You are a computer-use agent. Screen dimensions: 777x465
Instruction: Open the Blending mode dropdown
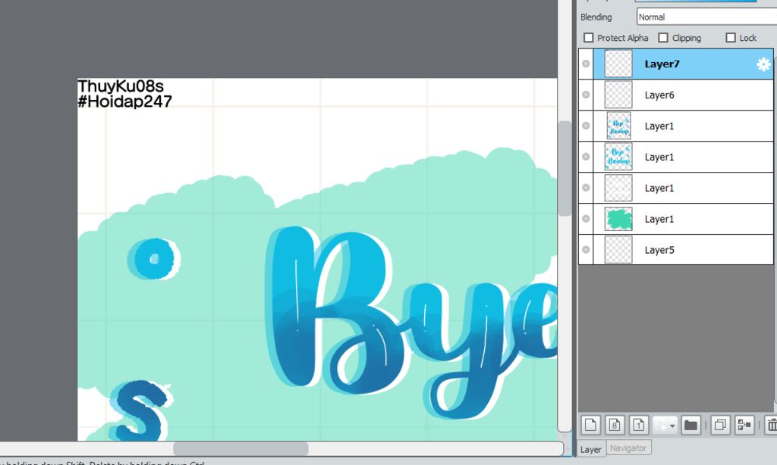(x=706, y=17)
